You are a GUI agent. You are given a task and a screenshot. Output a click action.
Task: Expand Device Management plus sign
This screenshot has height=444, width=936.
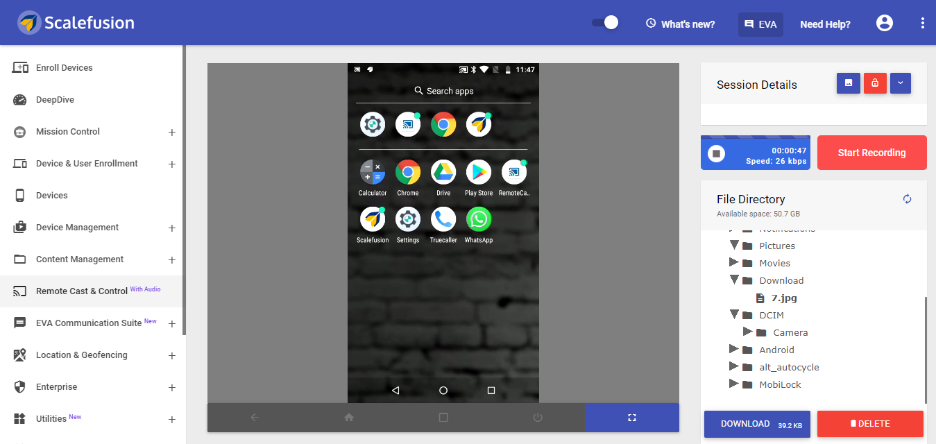click(x=172, y=228)
